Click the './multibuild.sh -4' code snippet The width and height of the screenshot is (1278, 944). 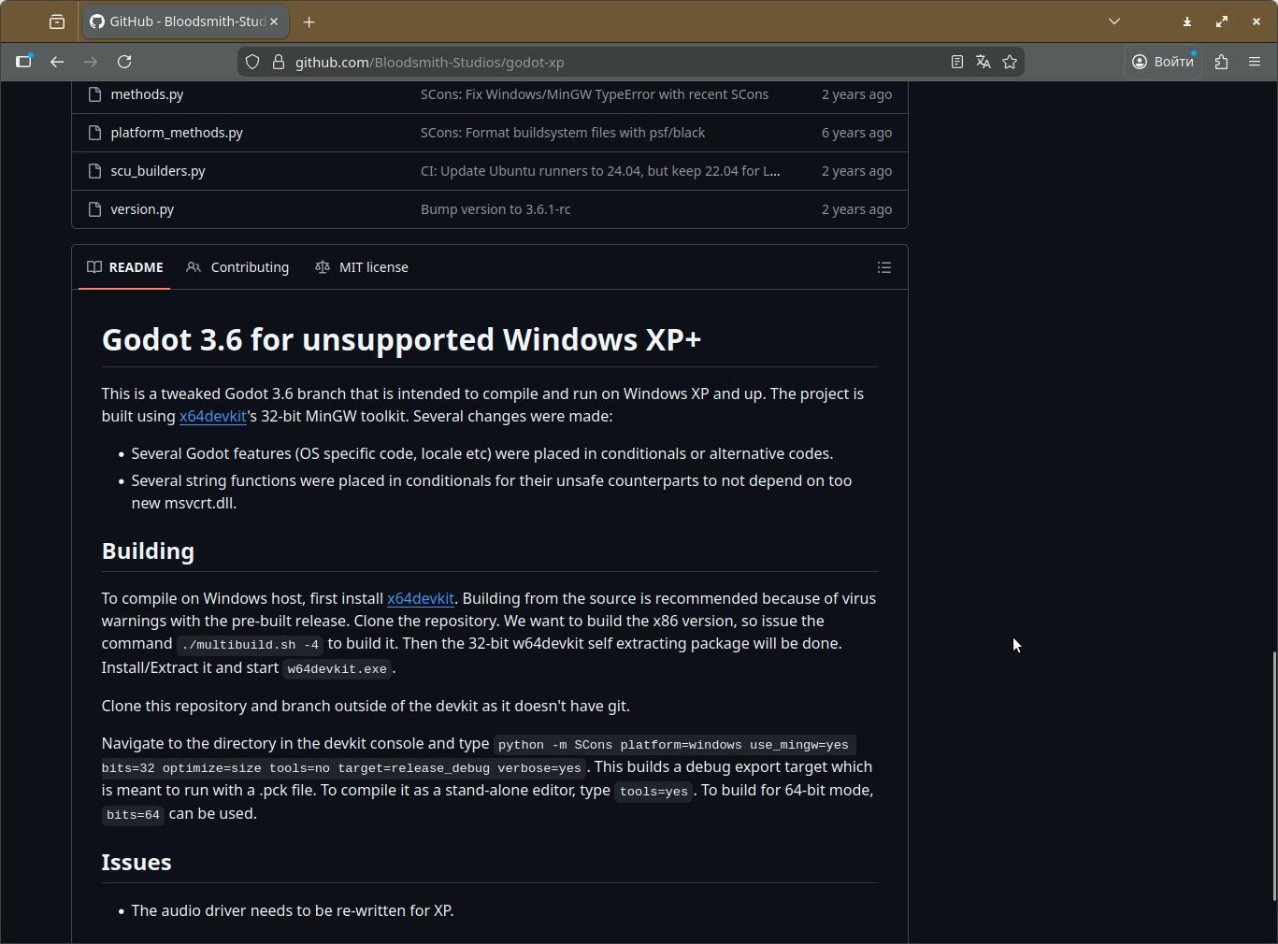tap(251, 644)
